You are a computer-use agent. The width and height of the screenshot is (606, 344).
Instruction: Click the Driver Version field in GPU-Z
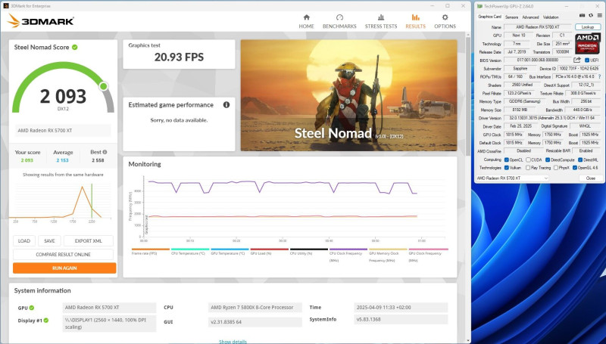tap(553, 118)
